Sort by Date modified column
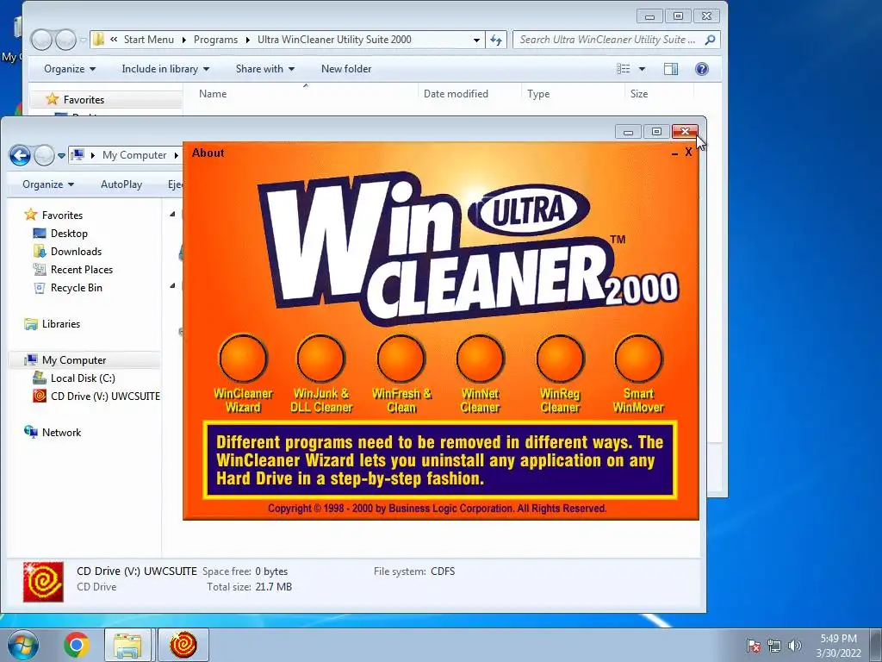Screen dimensions: 882x662 coord(456,94)
